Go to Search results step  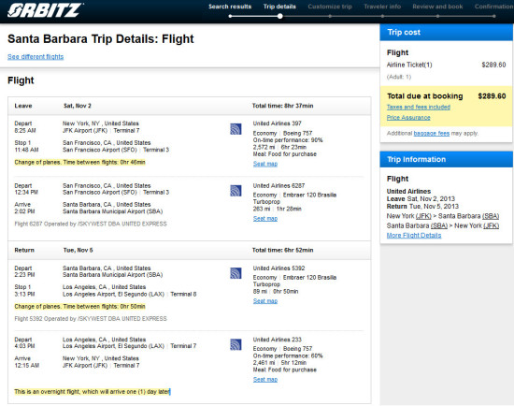point(230,7)
